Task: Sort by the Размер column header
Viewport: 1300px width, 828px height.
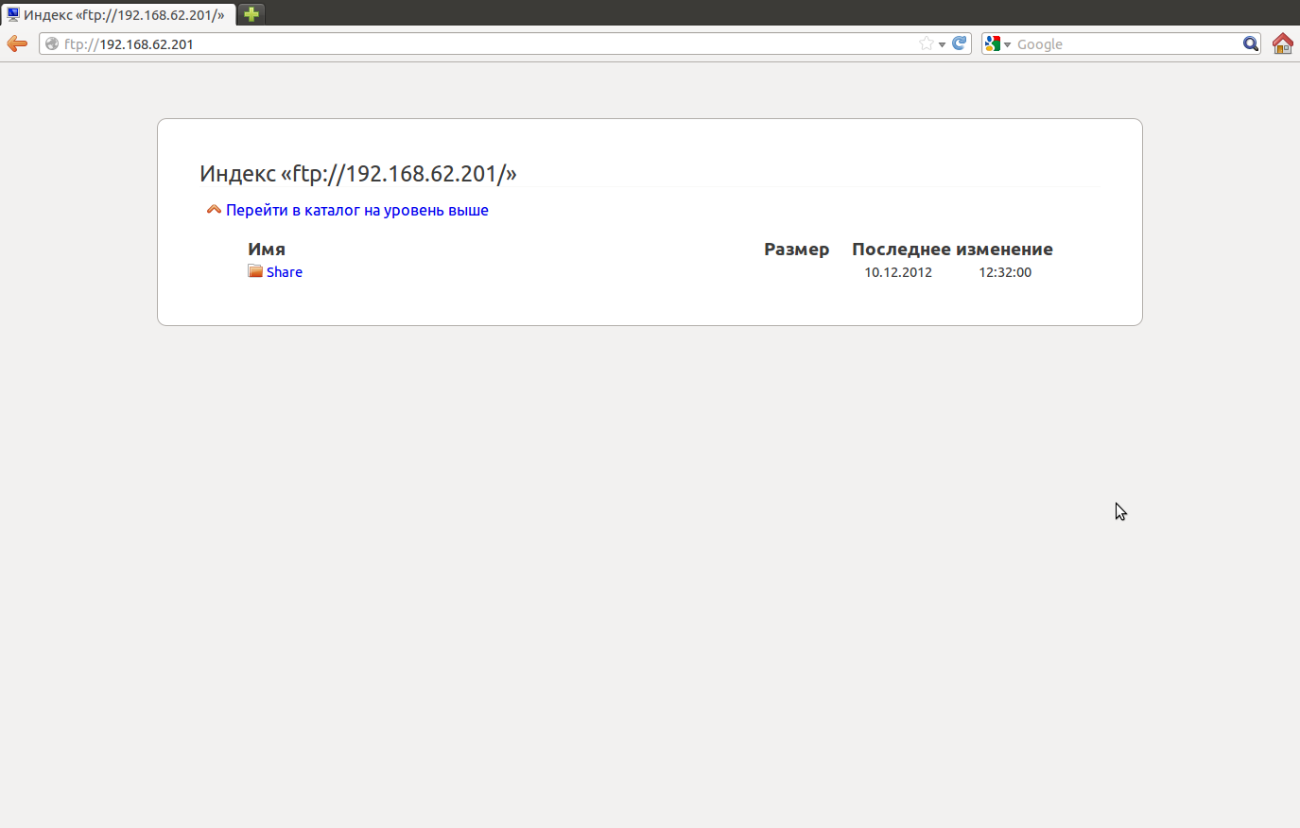Action: point(796,250)
